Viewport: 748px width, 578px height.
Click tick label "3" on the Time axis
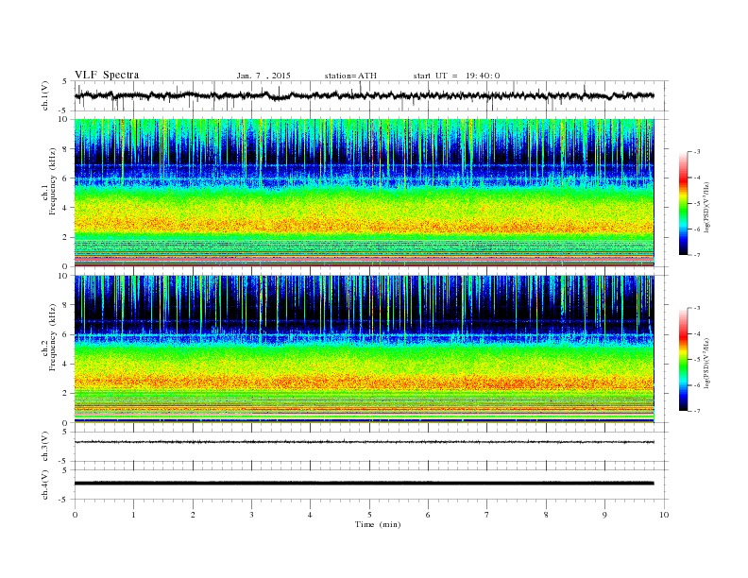251,515
